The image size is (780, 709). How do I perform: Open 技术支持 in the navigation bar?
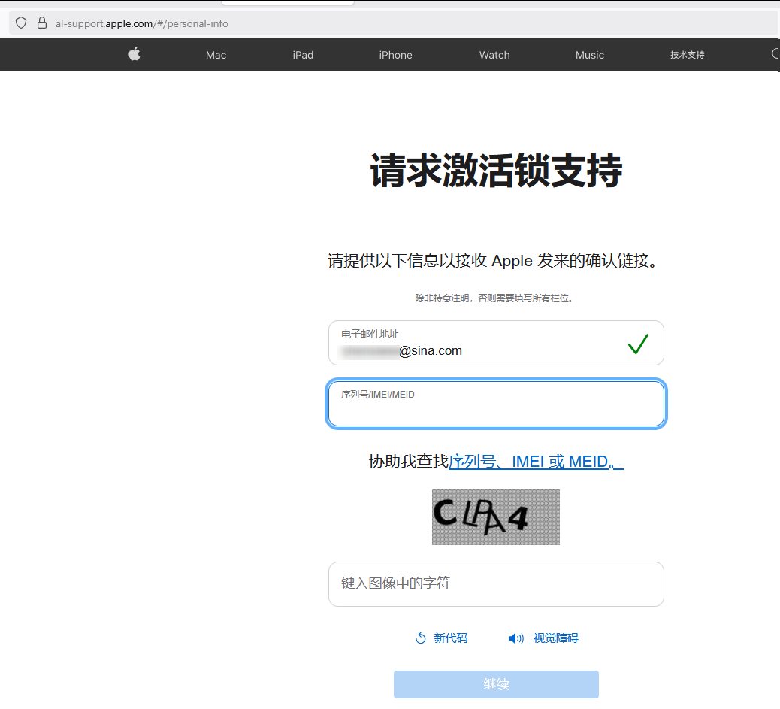[x=687, y=55]
